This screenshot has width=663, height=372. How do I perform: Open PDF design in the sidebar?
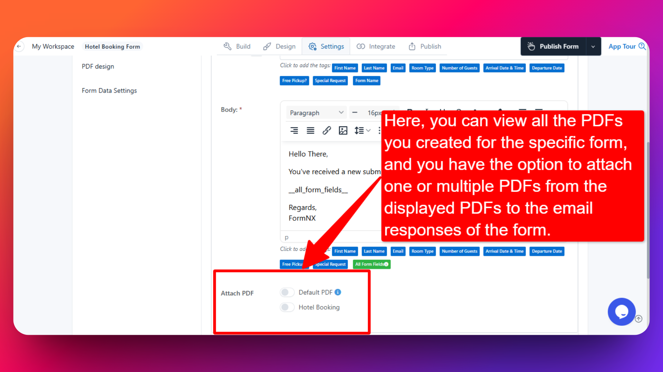(x=98, y=66)
